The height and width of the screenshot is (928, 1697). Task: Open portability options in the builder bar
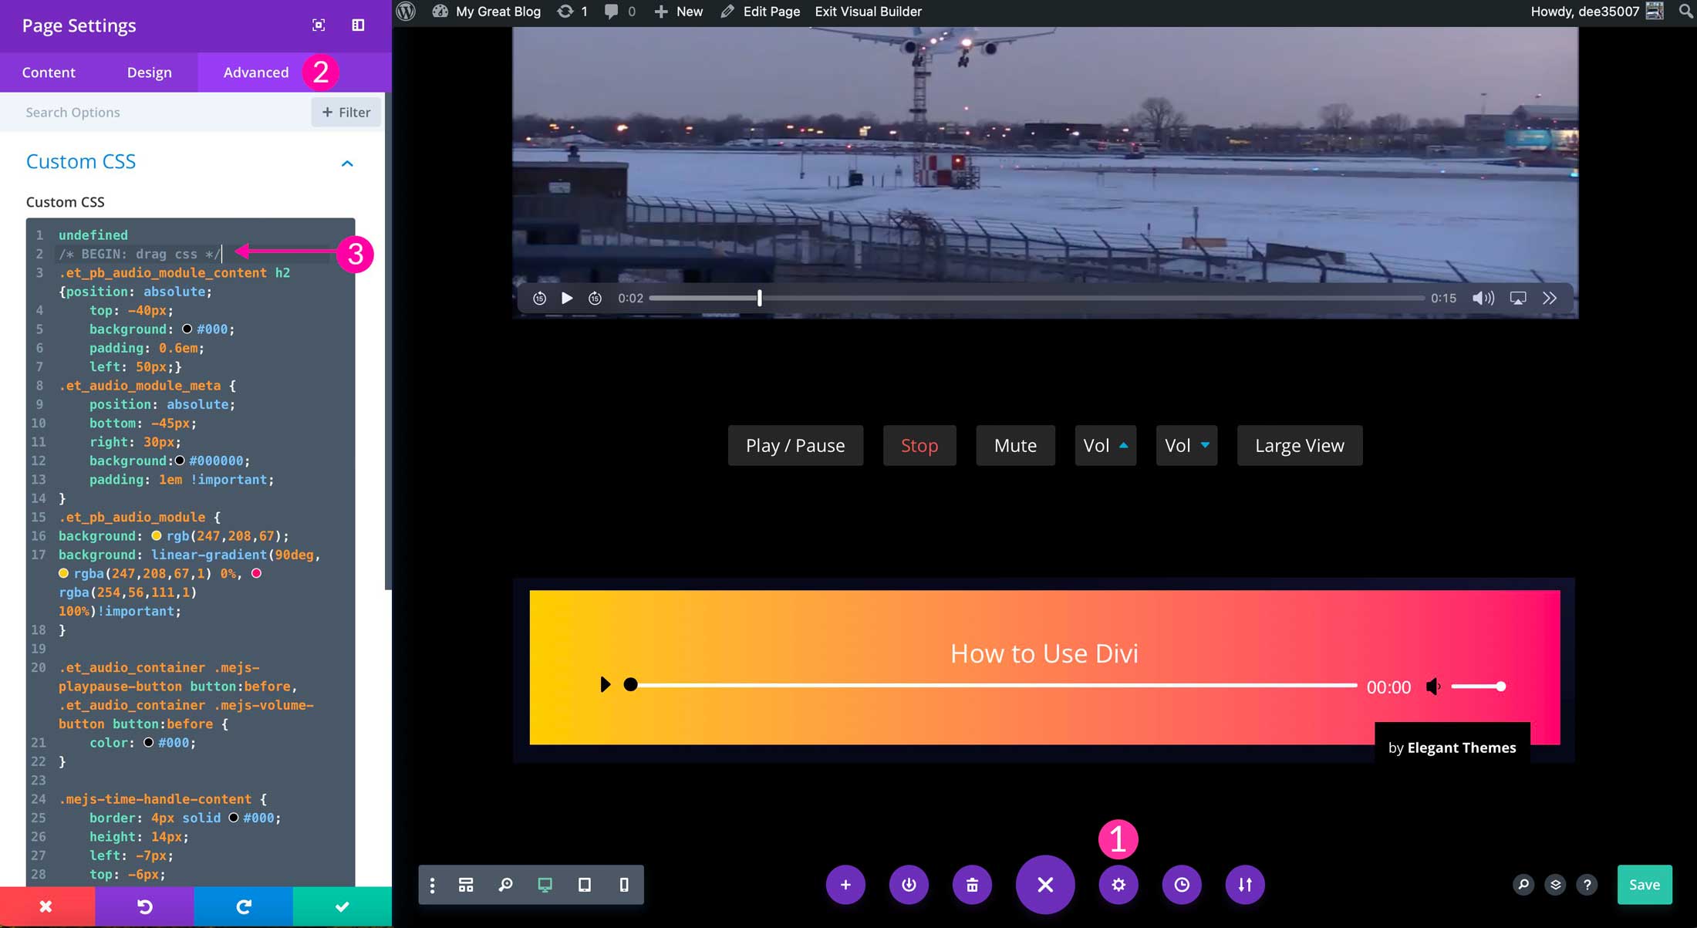1244,885
